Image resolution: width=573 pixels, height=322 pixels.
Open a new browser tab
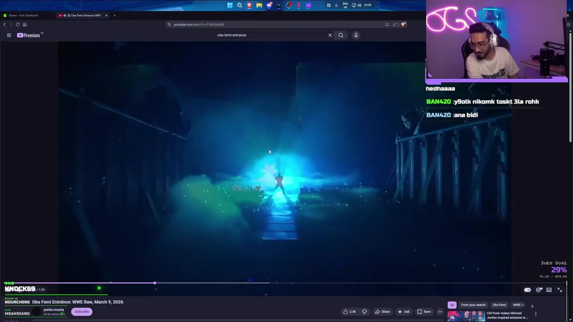tap(114, 15)
